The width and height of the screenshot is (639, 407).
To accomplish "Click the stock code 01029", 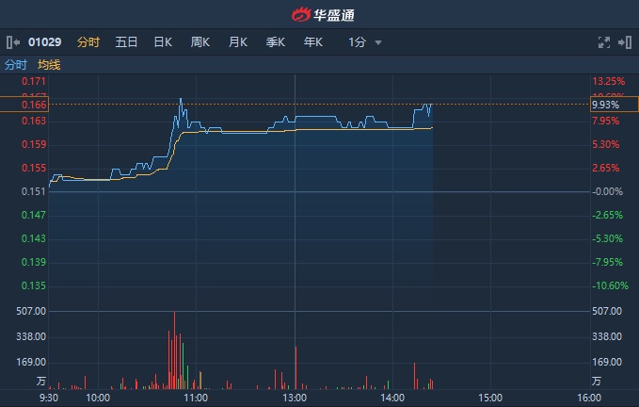I will [x=43, y=42].
